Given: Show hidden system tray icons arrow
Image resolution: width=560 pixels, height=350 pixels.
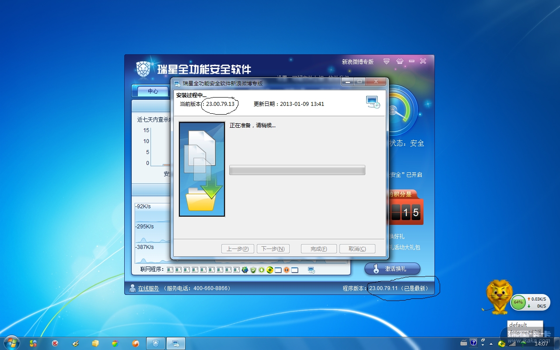Looking at the screenshot, I should click(x=491, y=343).
